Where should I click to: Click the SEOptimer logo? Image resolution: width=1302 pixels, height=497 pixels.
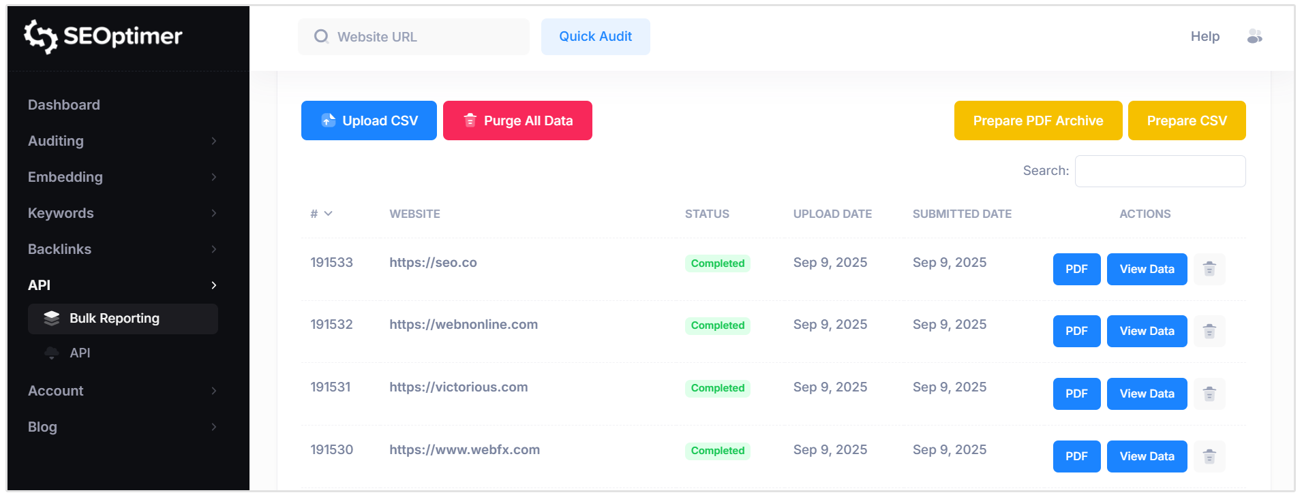104,36
